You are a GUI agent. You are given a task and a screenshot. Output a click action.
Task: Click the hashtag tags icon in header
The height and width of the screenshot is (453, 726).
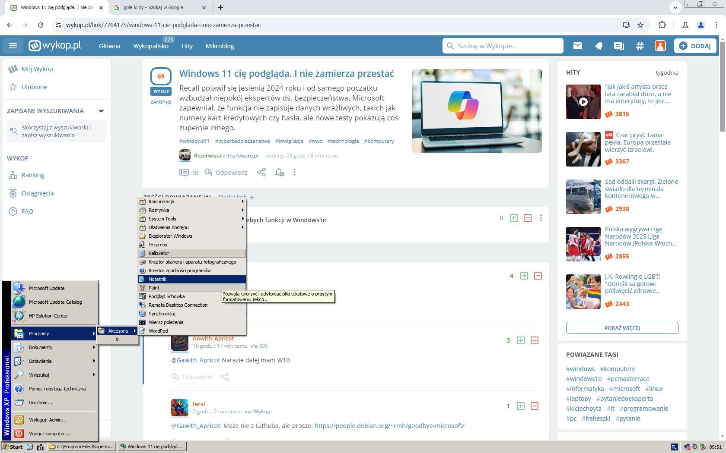(x=640, y=46)
